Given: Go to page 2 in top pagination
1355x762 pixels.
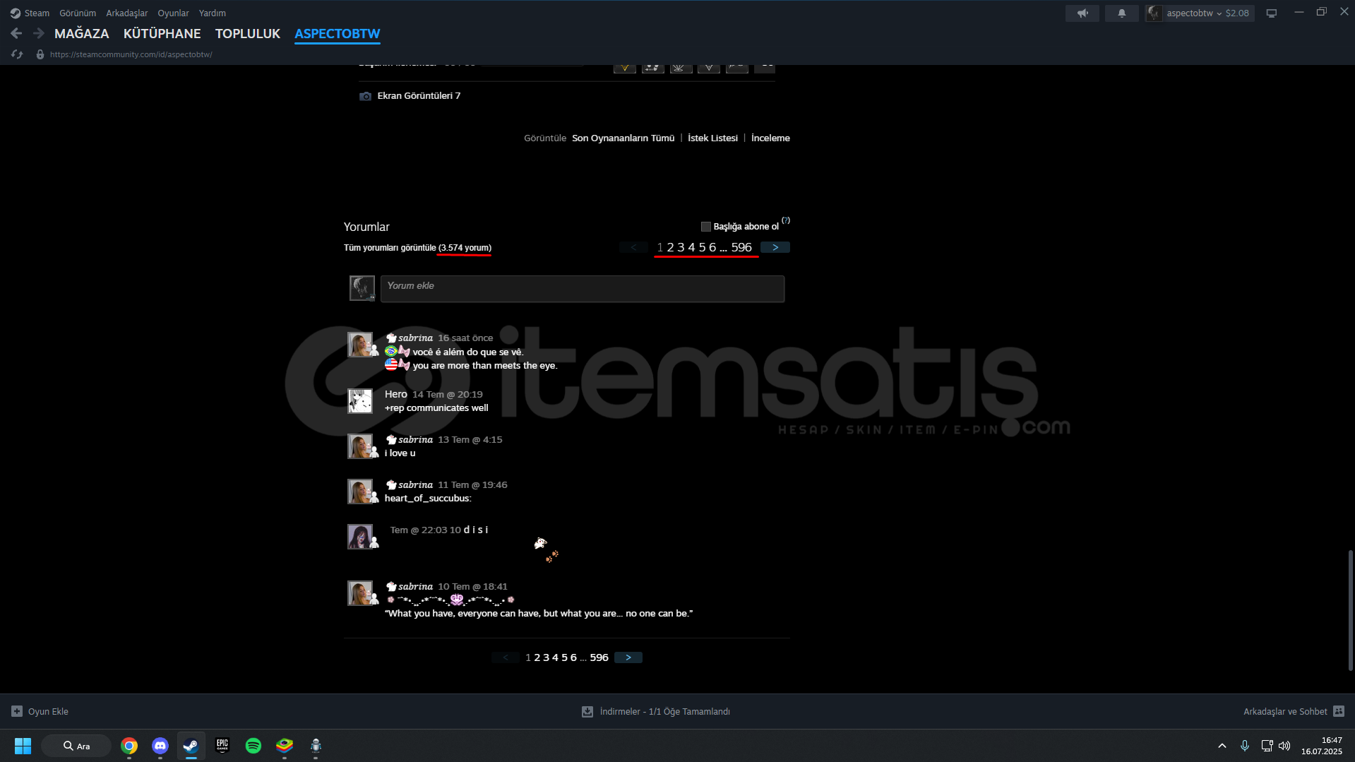Looking at the screenshot, I should [670, 247].
